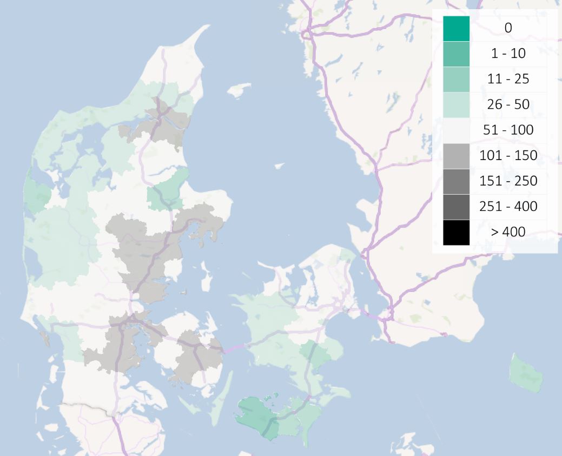Click the 251 - 400 dark gray swatch
This screenshot has height=456, width=562.
coord(456,207)
